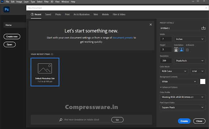Click the save preset icon beside Untitled-1
This screenshot has height=129, width=209.
pos(203,28)
